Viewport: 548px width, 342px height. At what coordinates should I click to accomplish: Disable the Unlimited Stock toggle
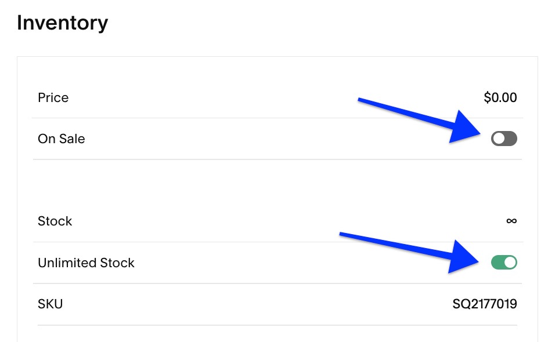[504, 263]
